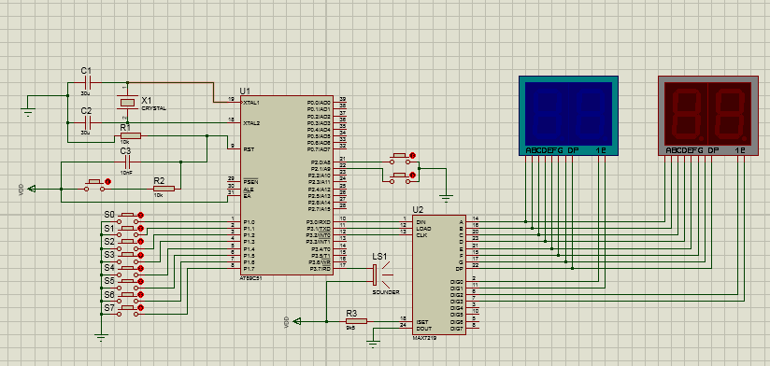Select the AT89C51 microcontroller U1
The image size is (770, 366).
(287, 186)
